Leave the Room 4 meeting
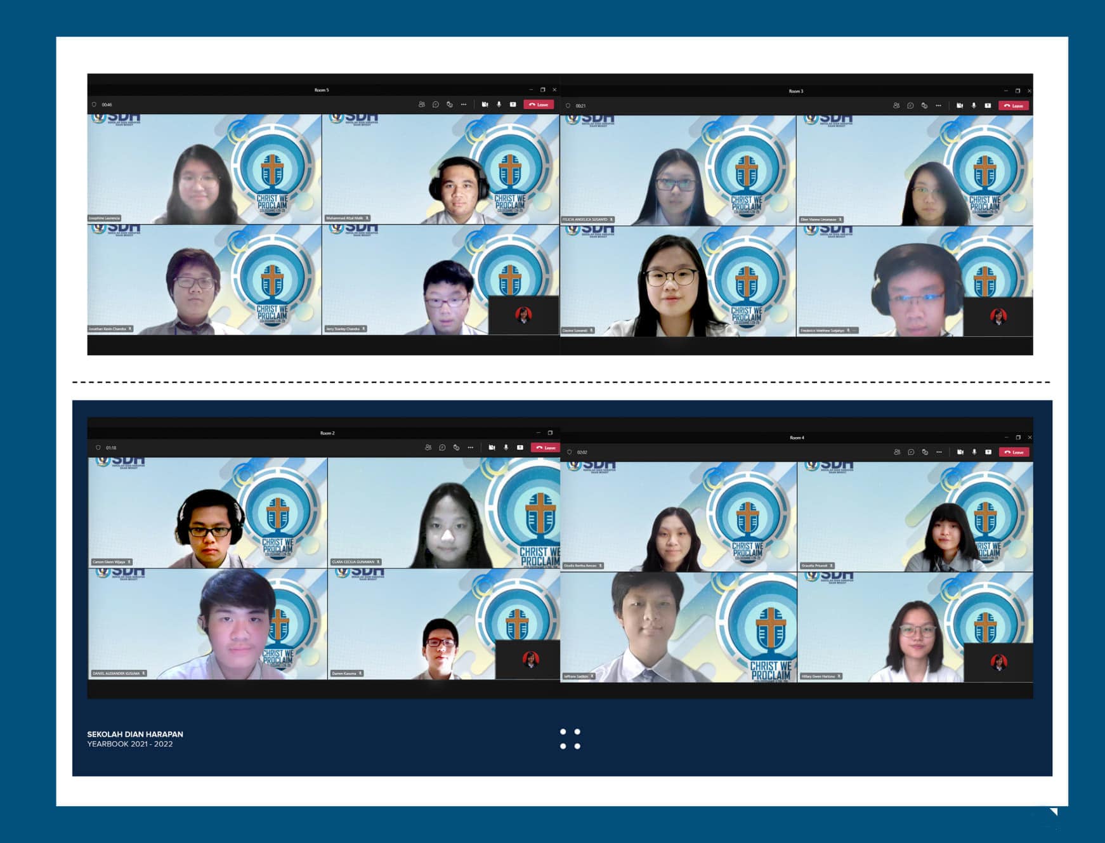The image size is (1105, 843). coord(1014,452)
